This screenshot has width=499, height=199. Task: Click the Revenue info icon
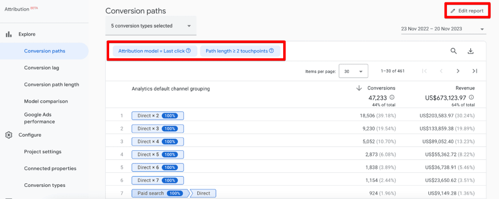(471, 98)
